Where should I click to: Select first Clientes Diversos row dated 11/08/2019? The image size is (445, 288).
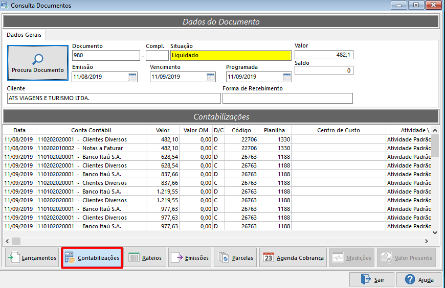tap(217, 139)
